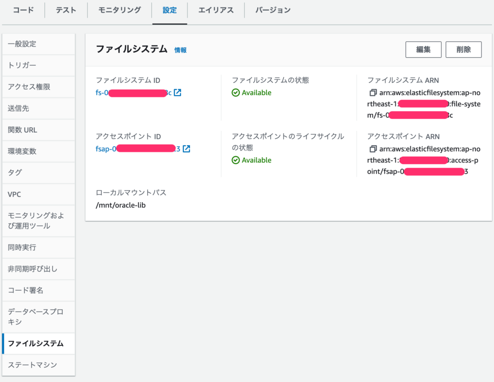Screen dimensions: 494x382
Task: Select モニタリングおよび運用ツール in sidebar
Action: (x=39, y=220)
